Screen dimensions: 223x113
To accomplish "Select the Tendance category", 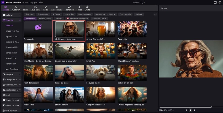I will coord(29,14).
